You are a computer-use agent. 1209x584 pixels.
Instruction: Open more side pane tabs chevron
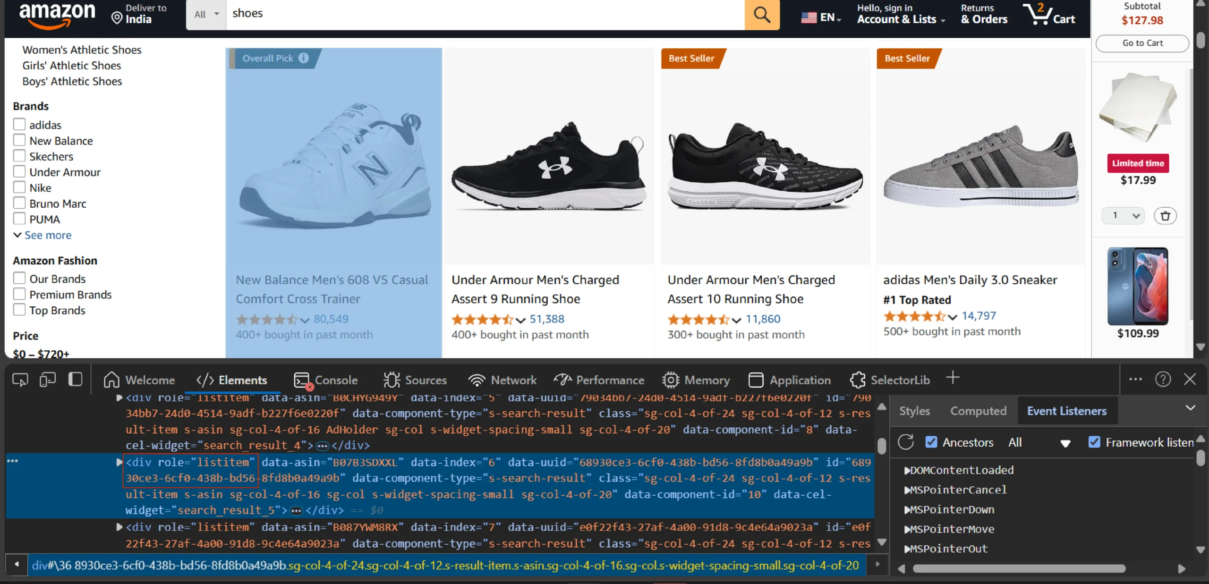(x=1191, y=408)
